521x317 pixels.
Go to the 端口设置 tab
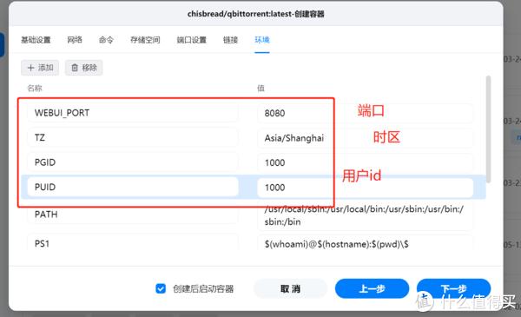pyautogui.click(x=191, y=40)
